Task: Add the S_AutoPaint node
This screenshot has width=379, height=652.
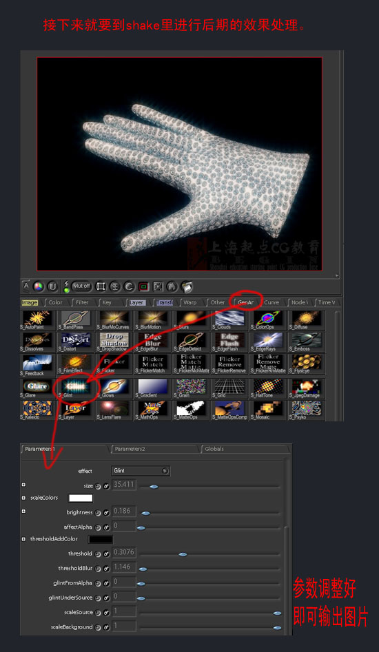Action: click(37, 320)
